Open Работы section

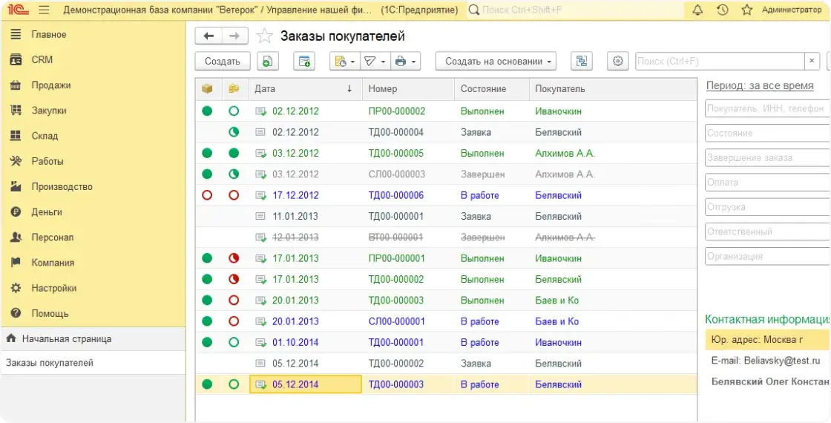pyautogui.click(x=47, y=162)
